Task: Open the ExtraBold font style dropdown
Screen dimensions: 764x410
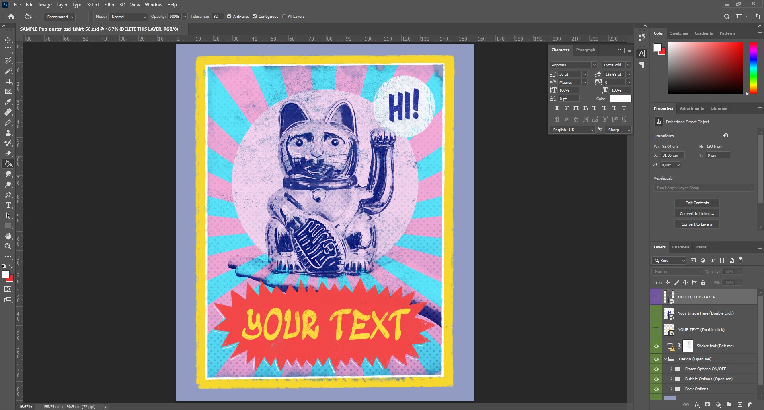Action: click(x=628, y=65)
